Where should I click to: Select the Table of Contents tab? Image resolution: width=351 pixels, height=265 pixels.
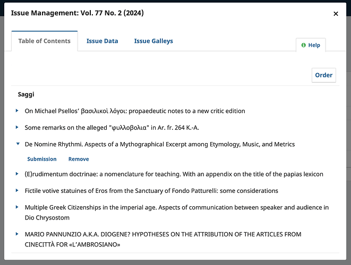point(44,41)
